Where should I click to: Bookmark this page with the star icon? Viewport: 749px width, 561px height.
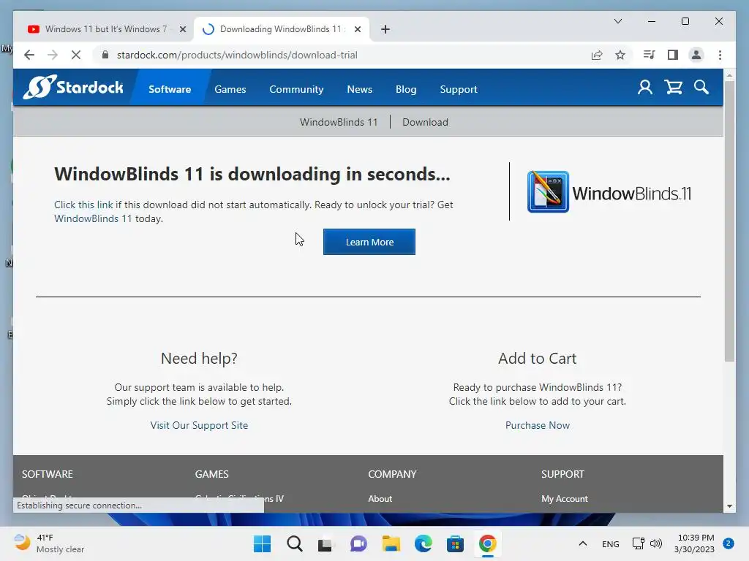620,55
